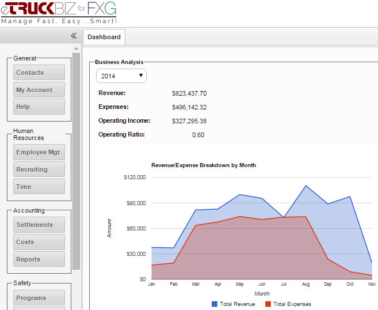Click the $60,000 y-axis label
The image size is (378, 310).
[136, 228]
